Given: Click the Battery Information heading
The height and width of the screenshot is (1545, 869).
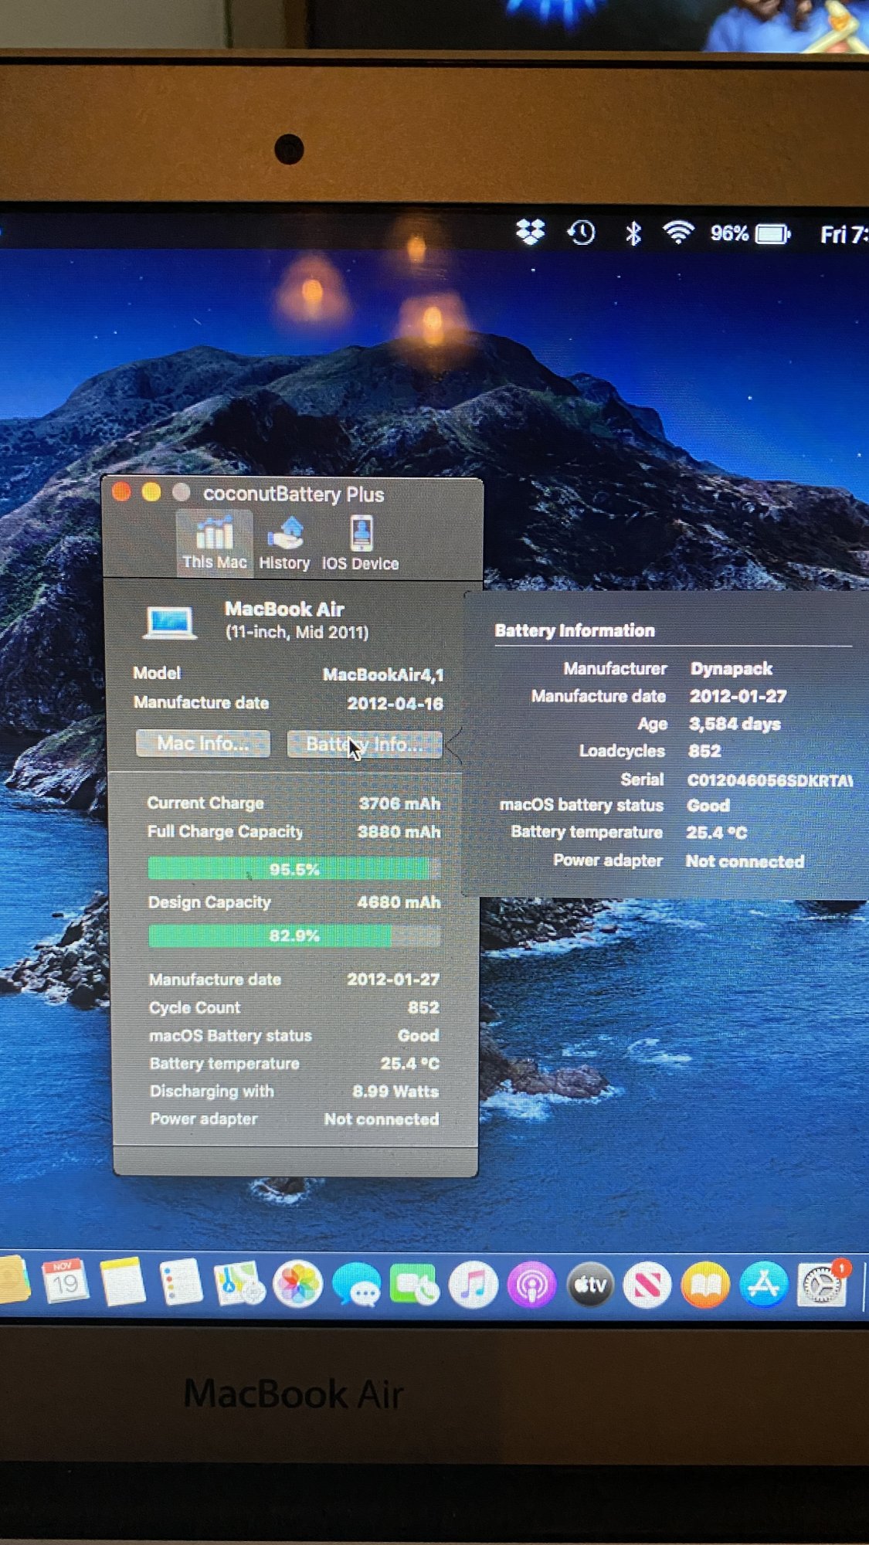Looking at the screenshot, I should [575, 630].
